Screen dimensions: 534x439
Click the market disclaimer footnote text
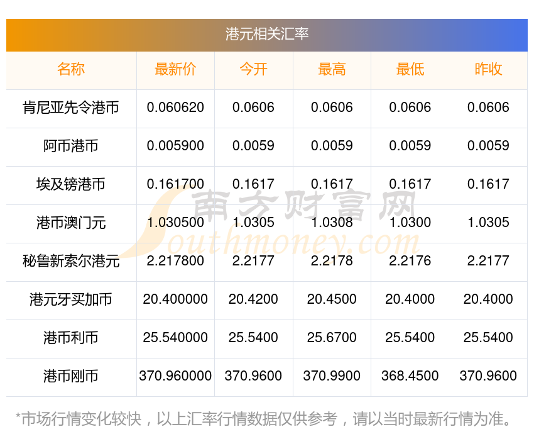[263, 419]
